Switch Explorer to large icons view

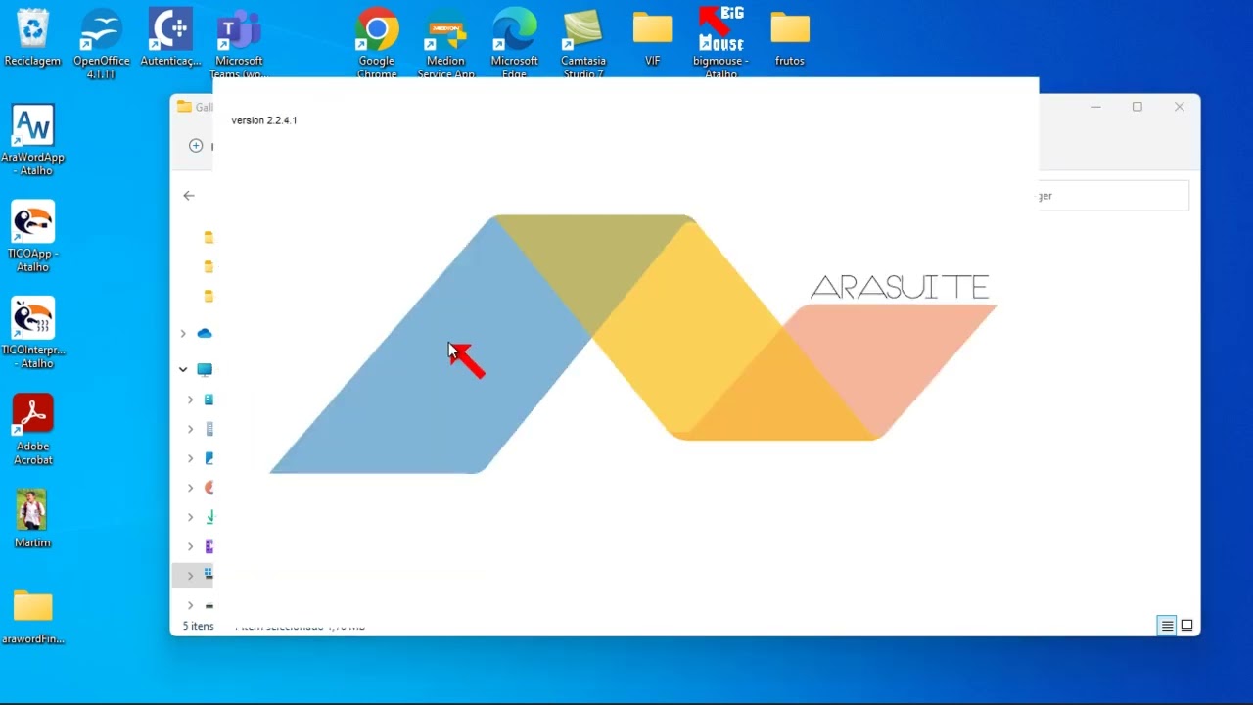pos(1186,626)
